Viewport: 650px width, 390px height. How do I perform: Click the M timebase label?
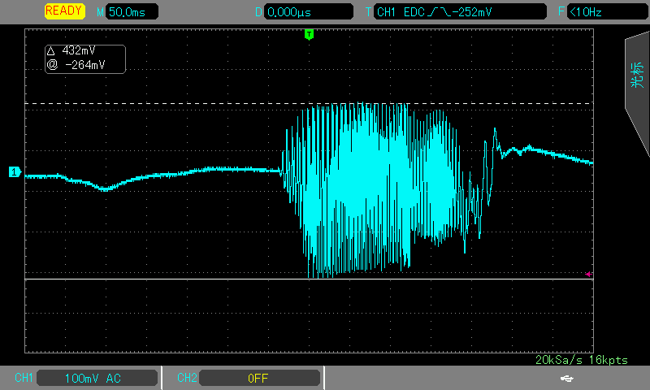click(x=100, y=12)
